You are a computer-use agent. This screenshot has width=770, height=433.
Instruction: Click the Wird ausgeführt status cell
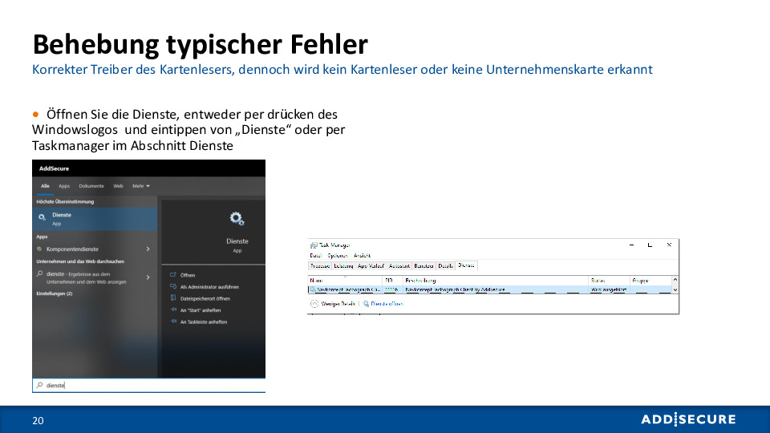609,289
